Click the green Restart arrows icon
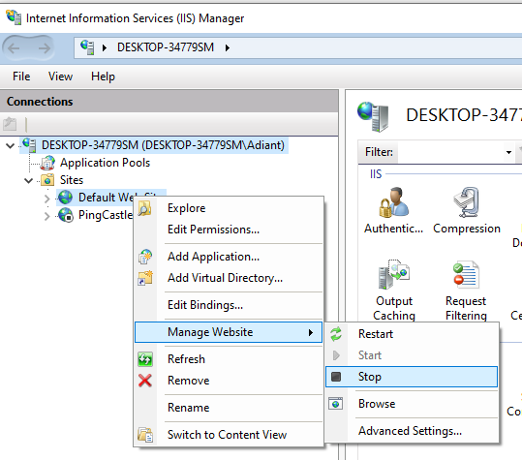 point(336,334)
